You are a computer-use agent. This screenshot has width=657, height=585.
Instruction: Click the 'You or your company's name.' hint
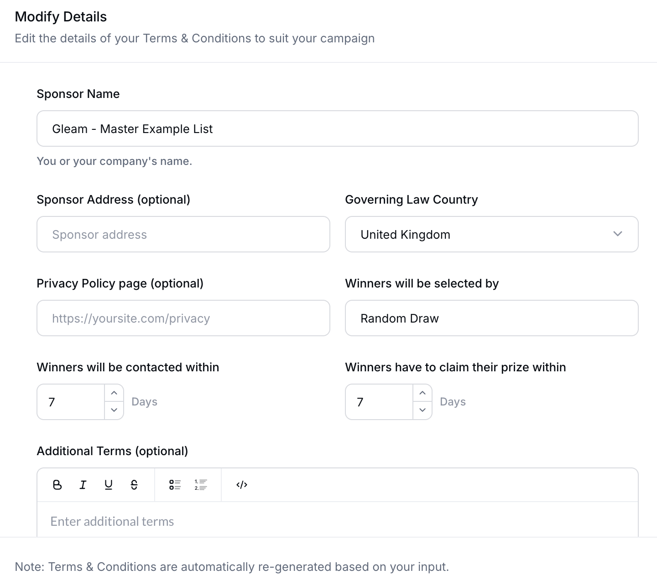(114, 161)
